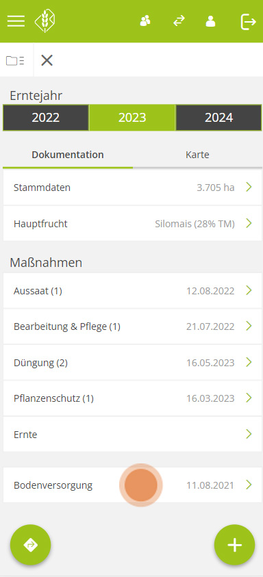
Task: Expand the Hauptfrucht Silomais chevron
Action: click(249, 223)
